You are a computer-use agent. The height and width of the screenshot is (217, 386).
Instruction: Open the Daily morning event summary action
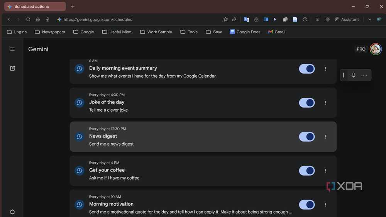click(x=203, y=71)
